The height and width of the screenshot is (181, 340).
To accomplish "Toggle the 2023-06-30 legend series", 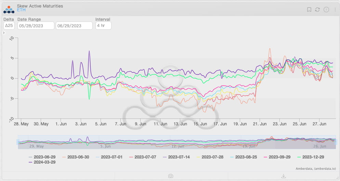I will (76, 157).
